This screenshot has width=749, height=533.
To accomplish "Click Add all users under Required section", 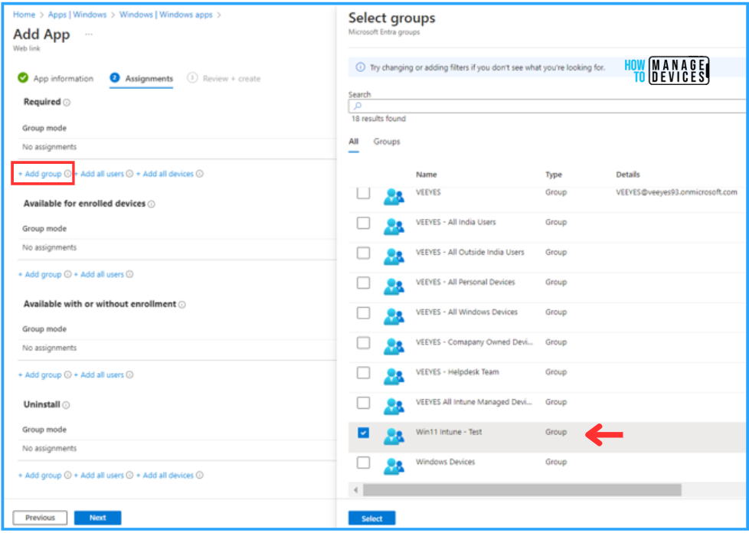I will (100, 174).
